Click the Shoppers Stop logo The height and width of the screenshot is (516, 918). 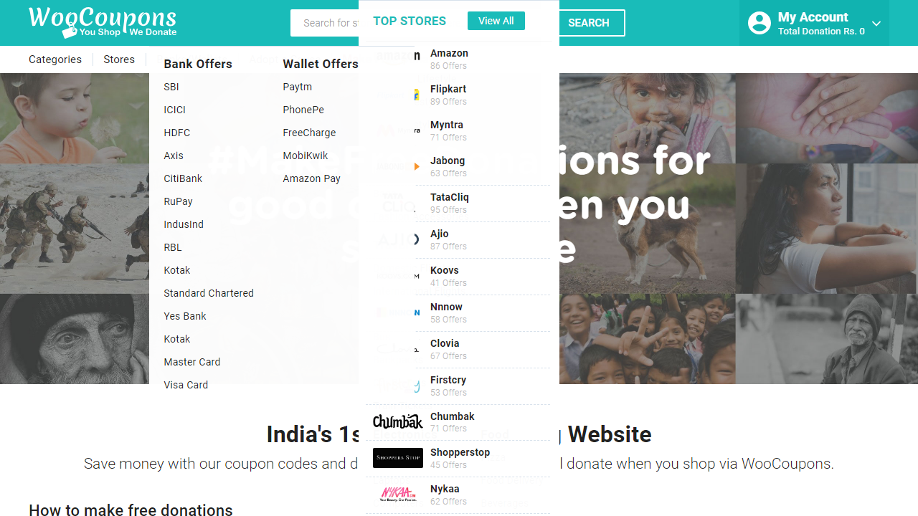click(x=397, y=458)
